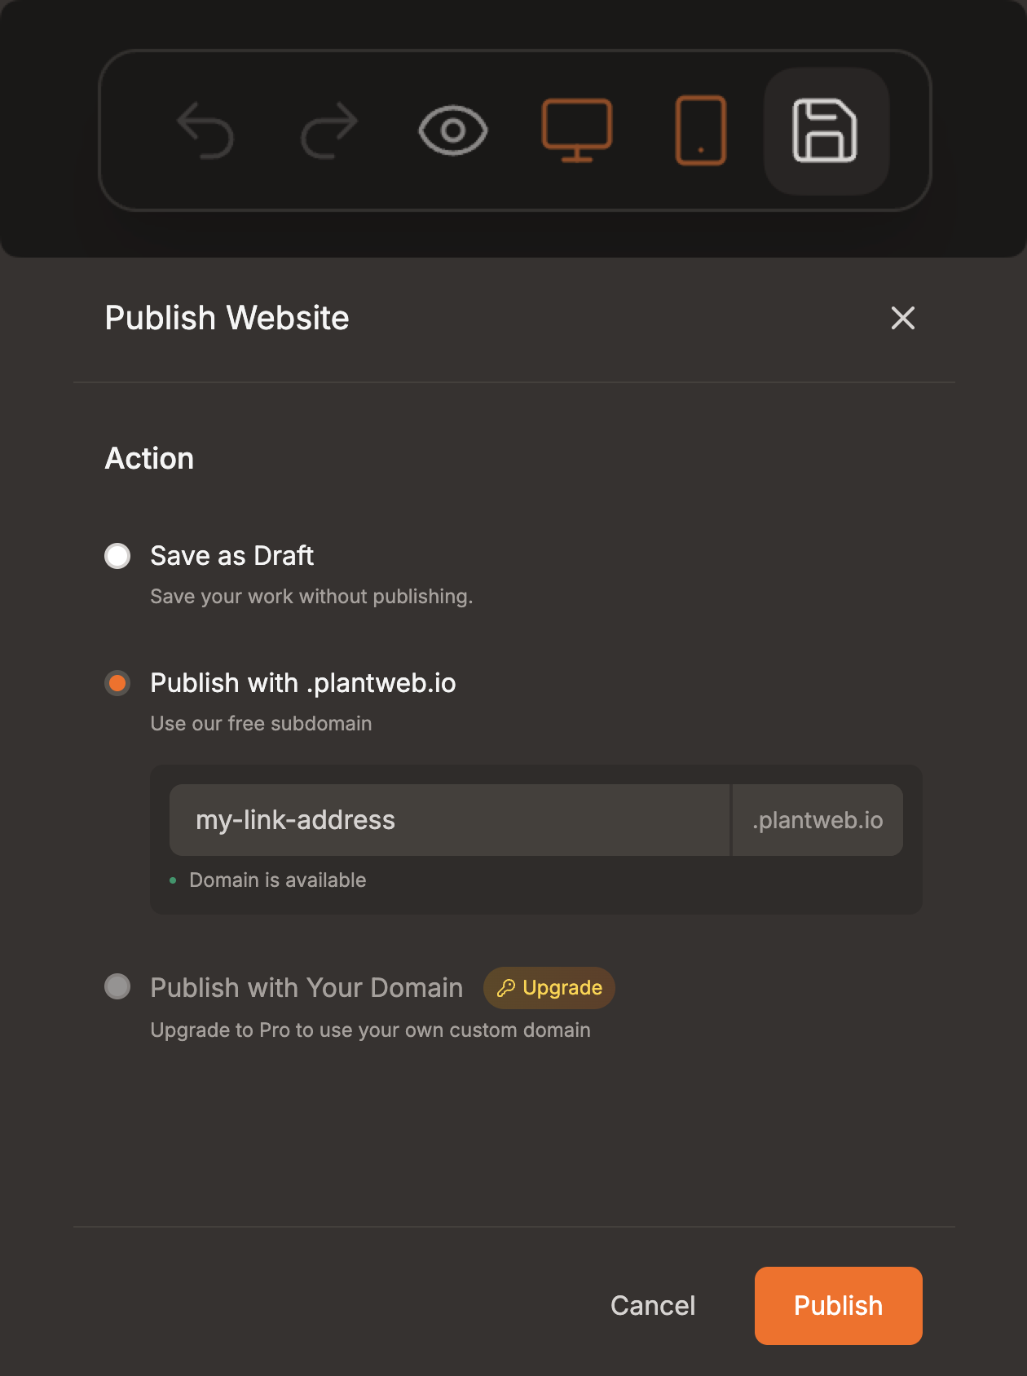Switch to mobile device view icon
Image resolution: width=1027 pixels, height=1376 pixels.
701,130
